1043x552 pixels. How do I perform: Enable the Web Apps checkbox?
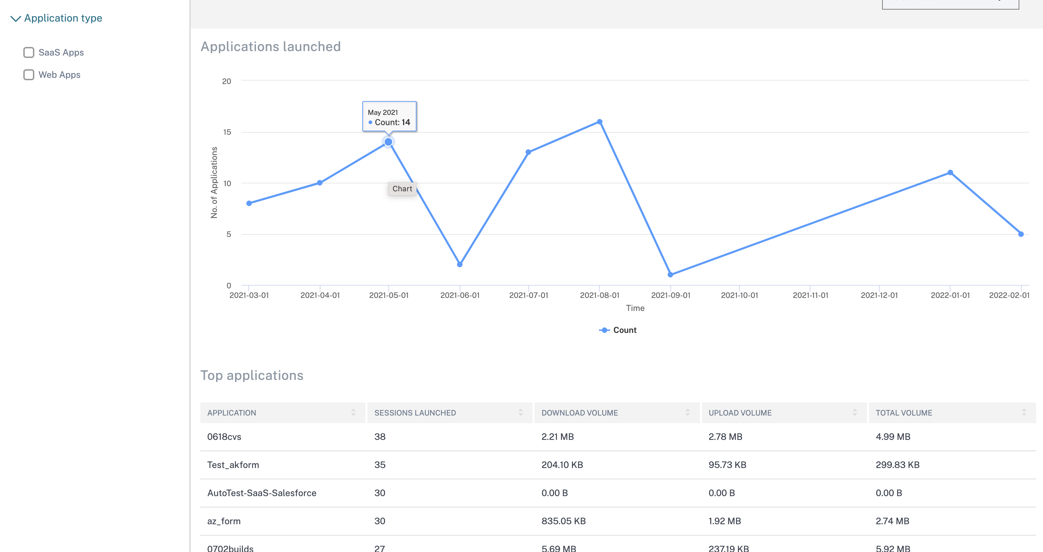(x=29, y=75)
